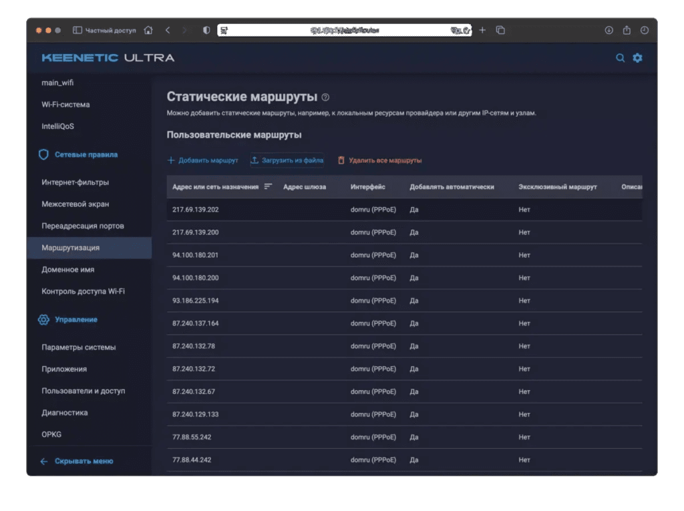This screenshot has height=511, width=684.
Task: Select the route 217.69.139.200
Action: tap(404, 232)
